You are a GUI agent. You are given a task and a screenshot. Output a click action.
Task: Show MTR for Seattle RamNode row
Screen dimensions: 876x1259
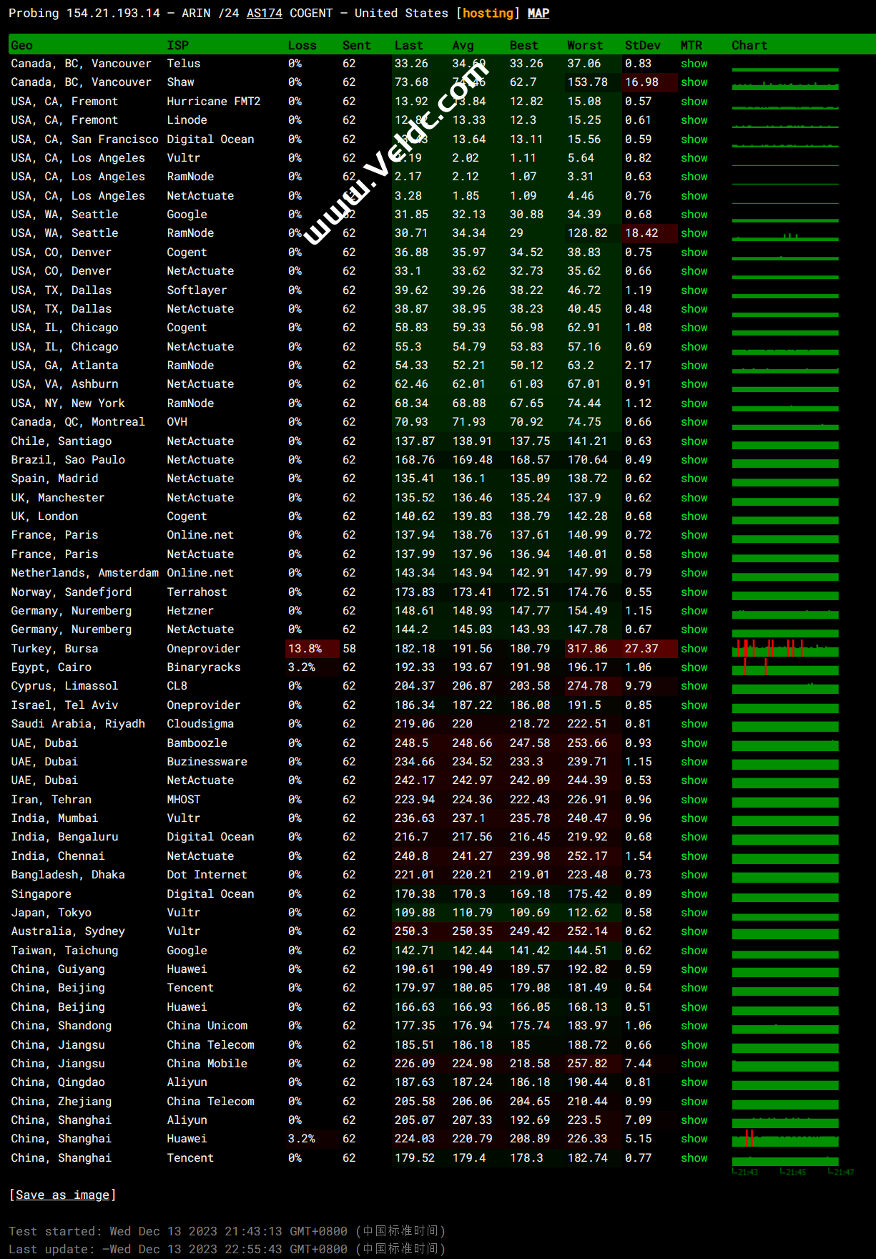click(x=694, y=233)
